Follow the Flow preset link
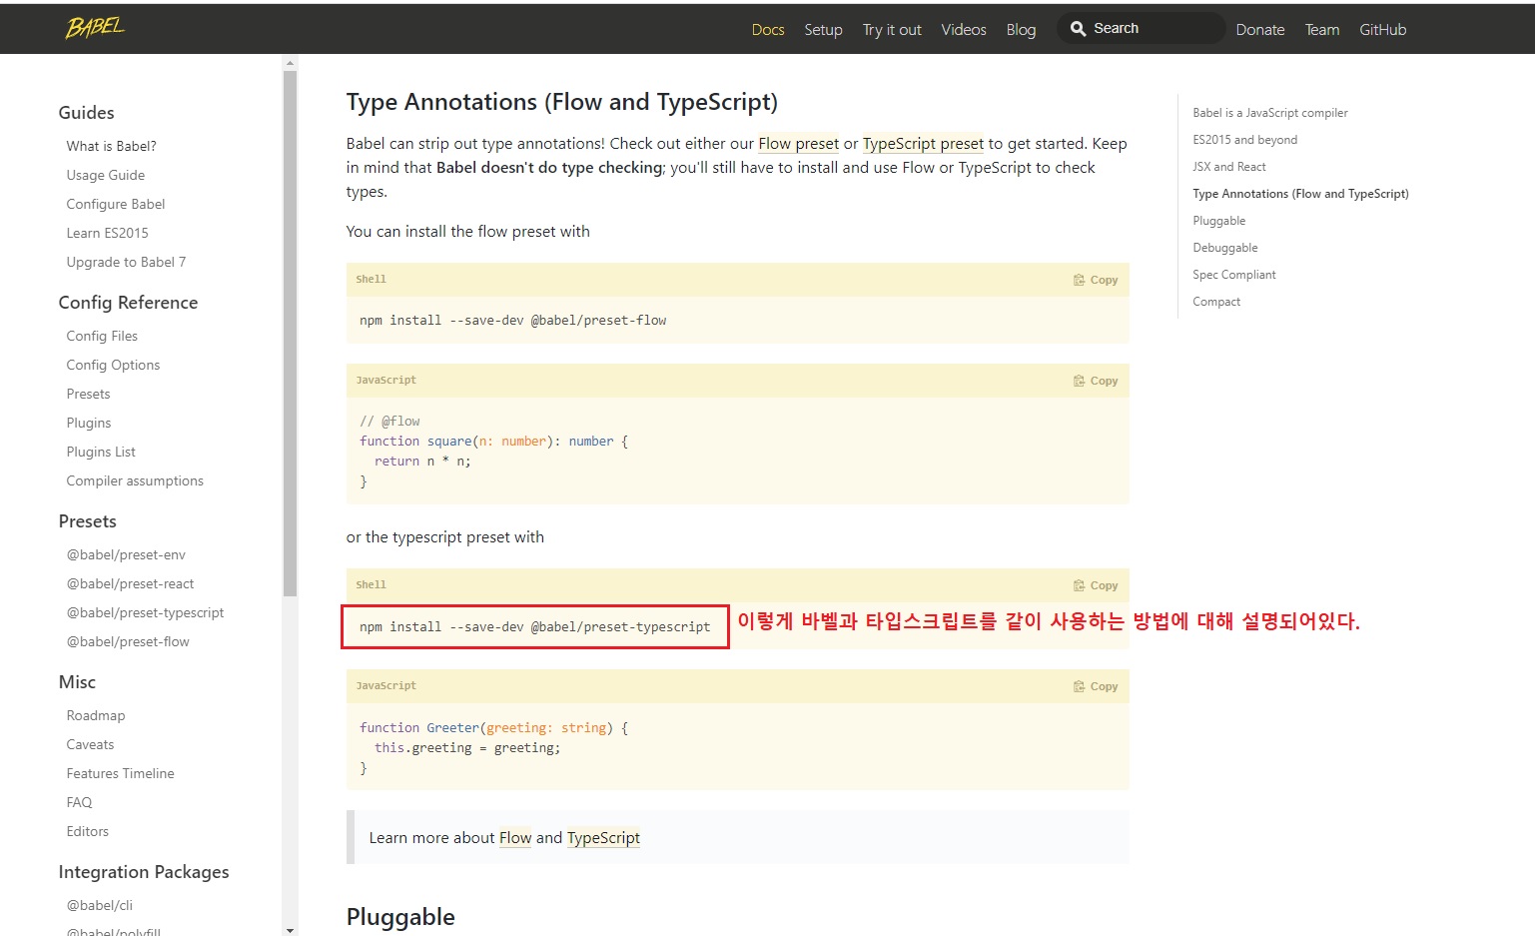The image size is (1535, 936). (x=798, y=144)
